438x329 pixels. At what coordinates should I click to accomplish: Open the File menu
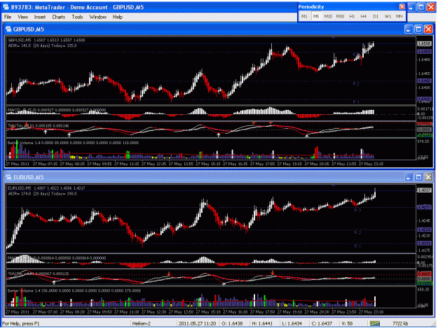click(8, 17)
